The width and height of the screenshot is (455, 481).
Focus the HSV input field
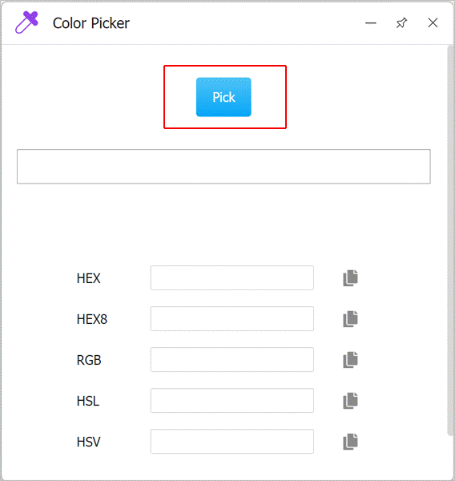232,442
